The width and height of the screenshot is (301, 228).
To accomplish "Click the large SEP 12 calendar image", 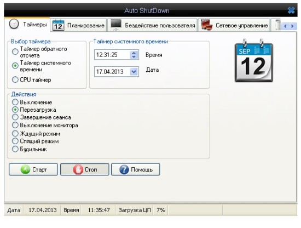I will point(254,60).
